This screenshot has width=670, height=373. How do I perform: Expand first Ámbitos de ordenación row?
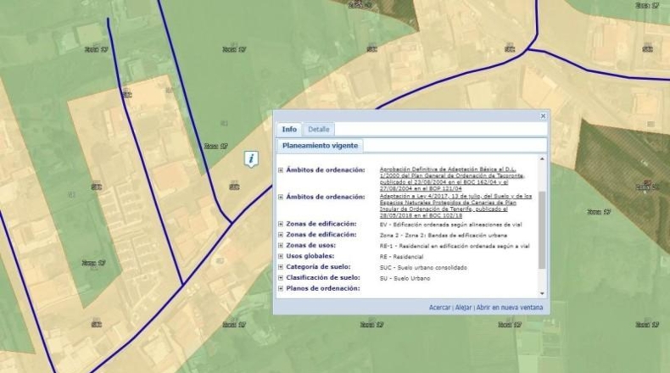coord(281,170)
